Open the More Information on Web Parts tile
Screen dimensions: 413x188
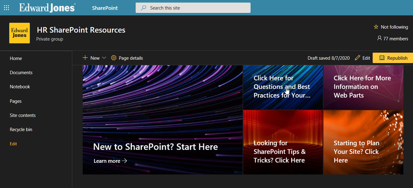pyautogui.click(x=363, y=87)
